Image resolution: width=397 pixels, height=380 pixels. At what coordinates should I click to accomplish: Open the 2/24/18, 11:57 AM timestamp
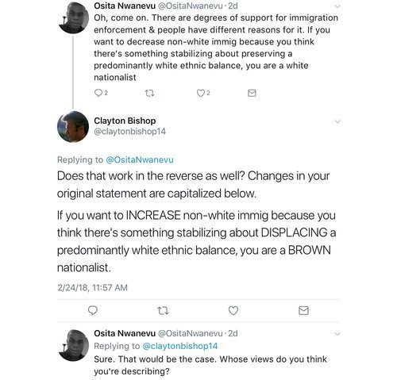pos(92,287)
